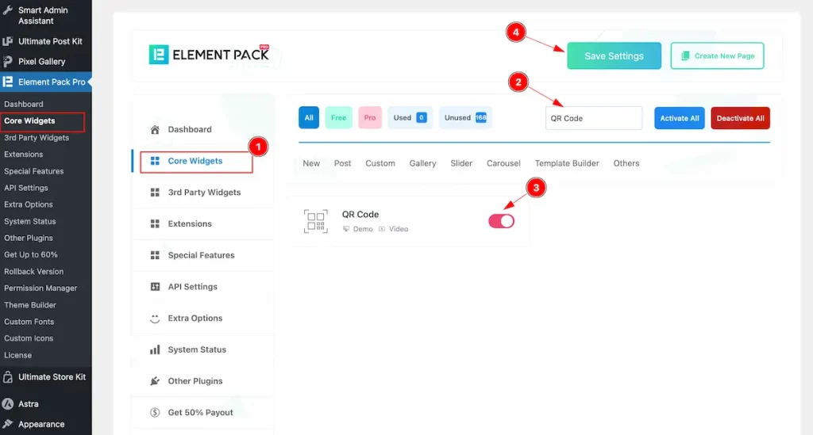Click the Get 50% Payout dollar icon
This screenshot has height=435, width=813.
point(155,413)
